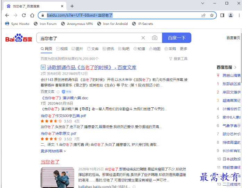Click 百度文库 source label
Image resolution: width=242 pixels, height=188 pixels.
47,92
